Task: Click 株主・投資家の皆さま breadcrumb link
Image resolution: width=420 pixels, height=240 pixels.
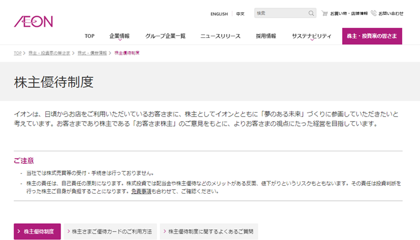Action: tap(49, 53)
